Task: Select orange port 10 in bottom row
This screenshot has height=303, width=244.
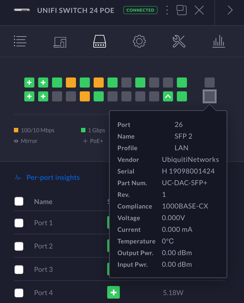Action: (x=85, y=96)
